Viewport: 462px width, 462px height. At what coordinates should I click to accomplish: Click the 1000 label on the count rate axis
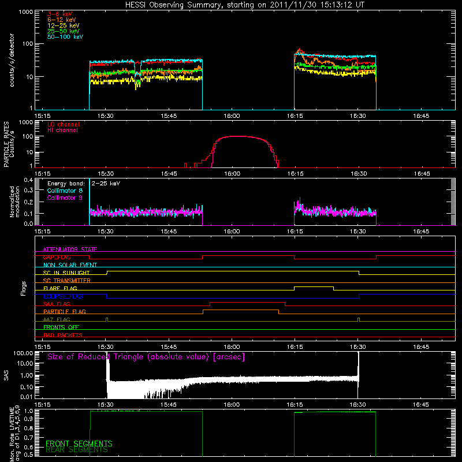25,12
